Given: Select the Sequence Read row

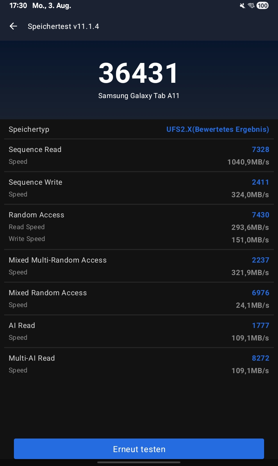Looking at the screenshot, I should click(139, 155).
